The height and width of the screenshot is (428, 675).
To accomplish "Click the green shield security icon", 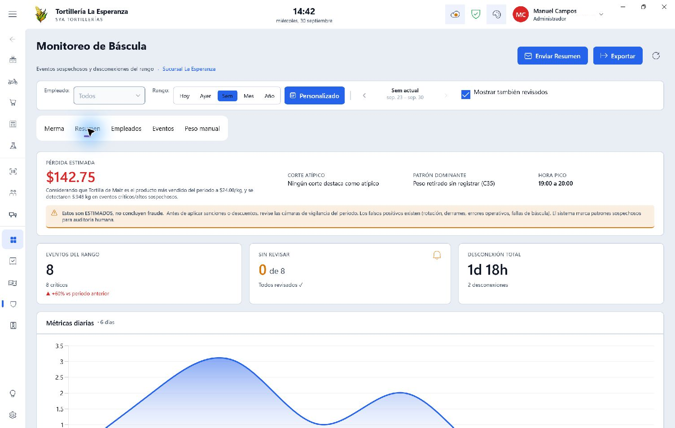I will point(476,15).
